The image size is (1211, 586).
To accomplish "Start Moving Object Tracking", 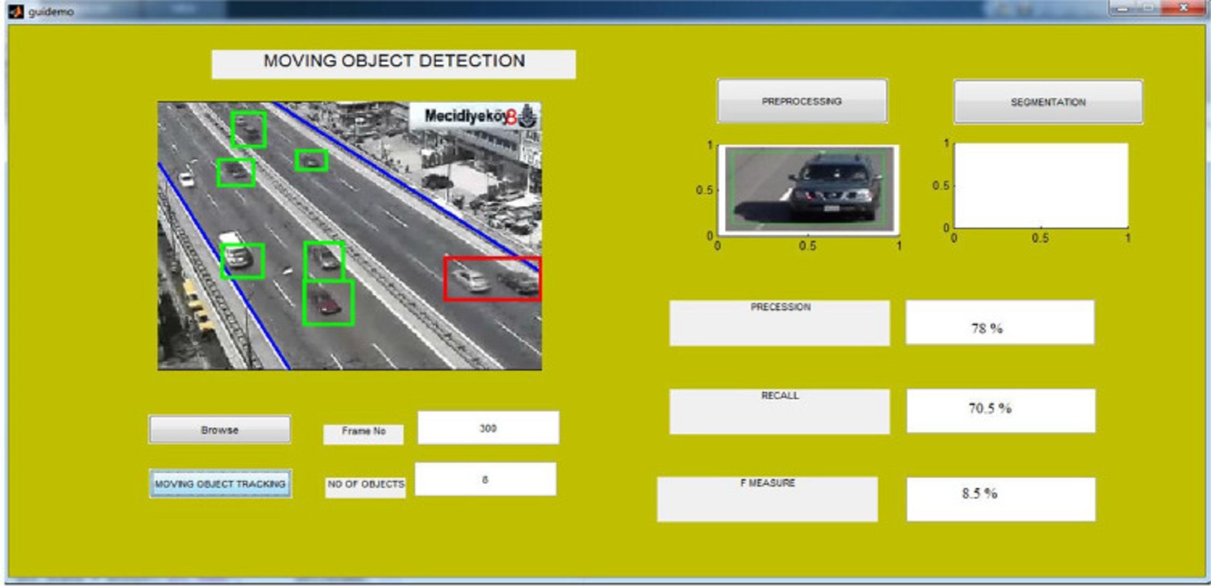I will 220,484.
